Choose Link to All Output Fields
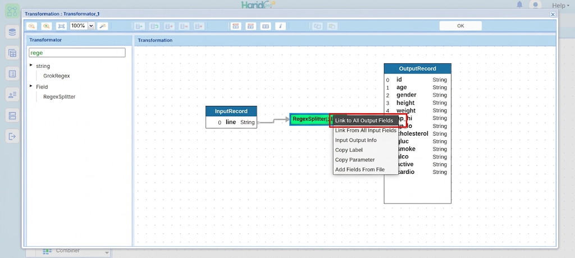This screenshot has width=575, height=258. (366, 121)
